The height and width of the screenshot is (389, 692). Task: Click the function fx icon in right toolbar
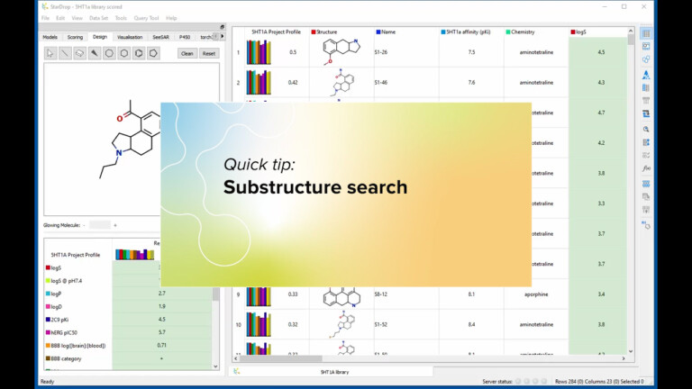pyautogui.click(x=646, y=168)
